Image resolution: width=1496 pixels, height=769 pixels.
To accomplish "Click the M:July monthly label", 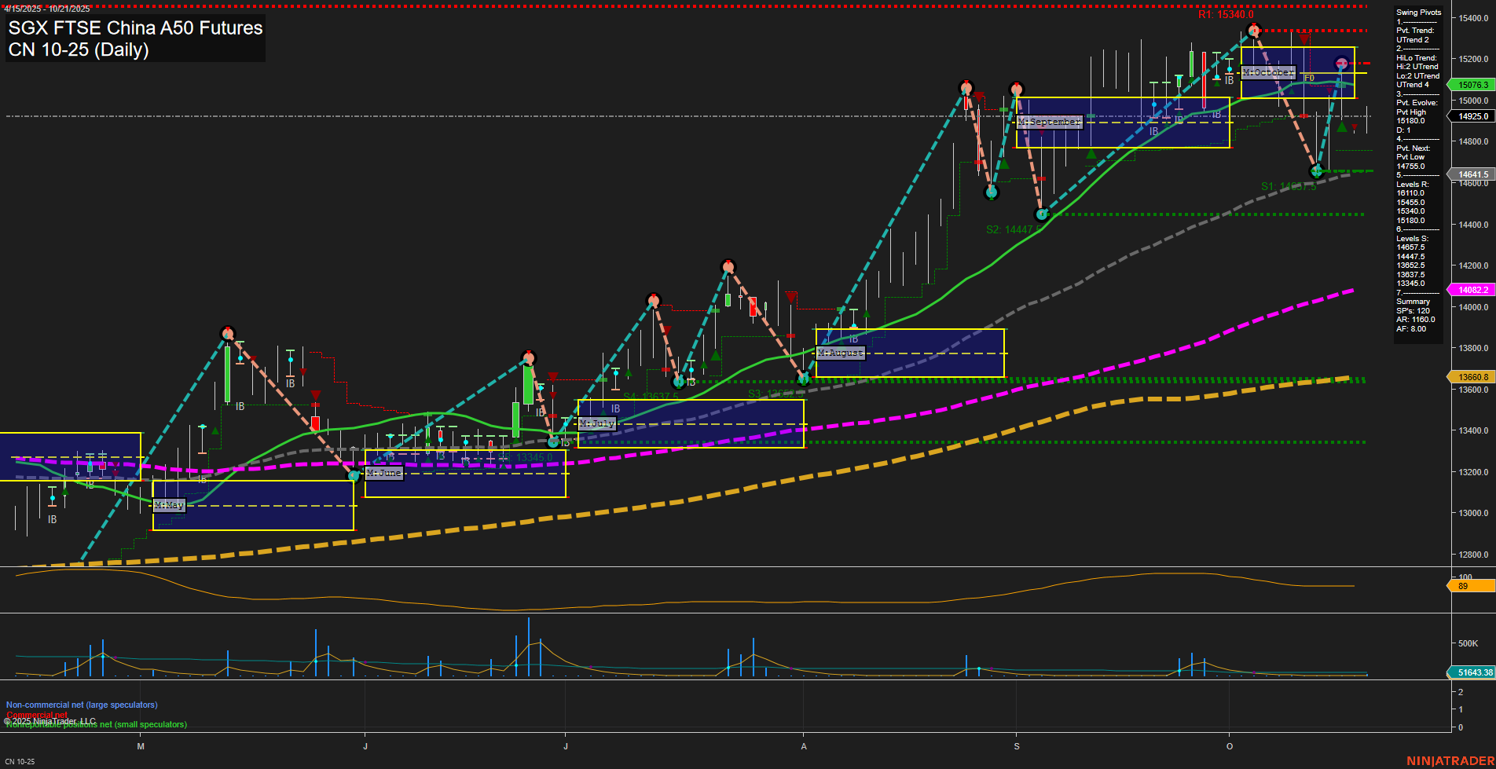I will (x=596, y=423).
